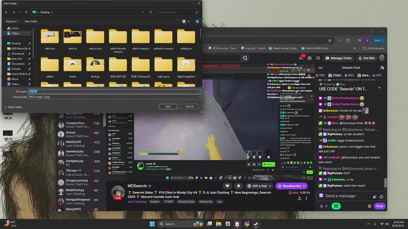408x229 pixels.
Task: Select Pictures in navigation pane
Action: pos(16,69)
